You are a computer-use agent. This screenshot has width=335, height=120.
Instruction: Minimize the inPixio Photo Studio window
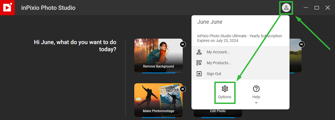pyautogui.click(x=306, y=8)
